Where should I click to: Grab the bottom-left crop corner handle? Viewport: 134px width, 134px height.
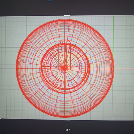pos(0,119)
